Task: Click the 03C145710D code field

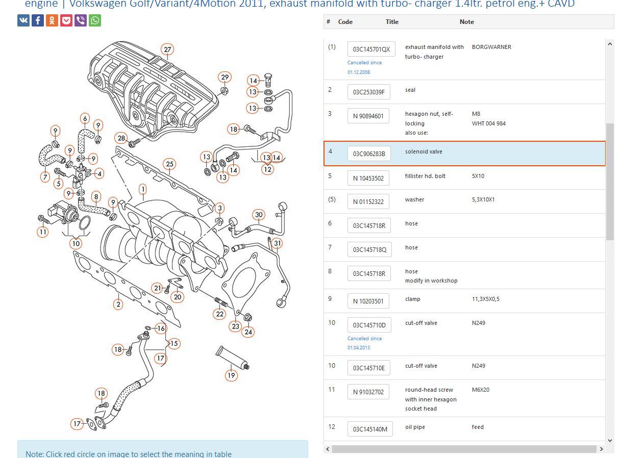Action: [368, 325]
